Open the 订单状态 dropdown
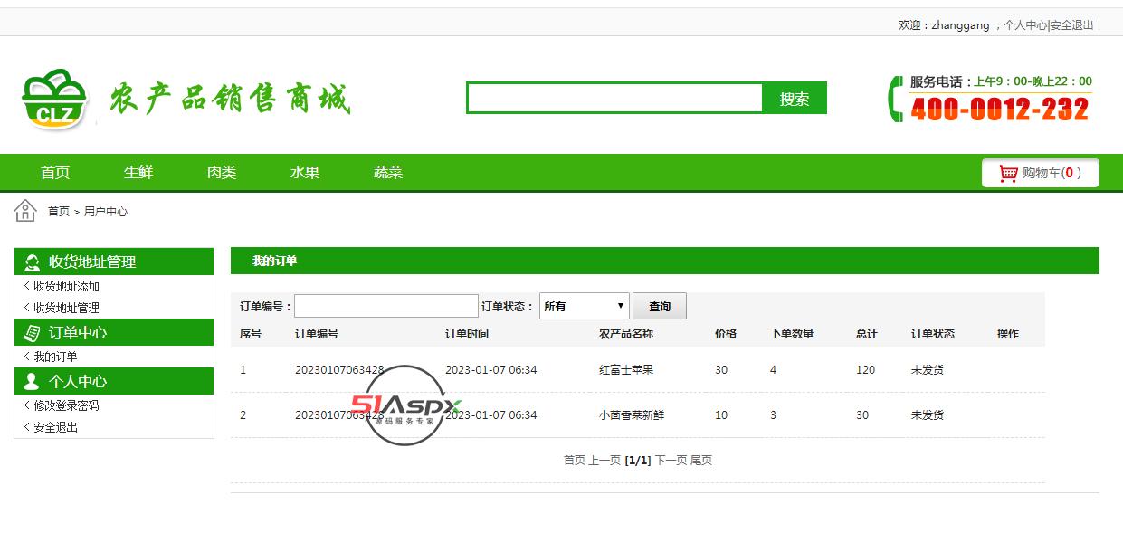The width and height of the screenshot is (1123, 543). coord(584,306)
